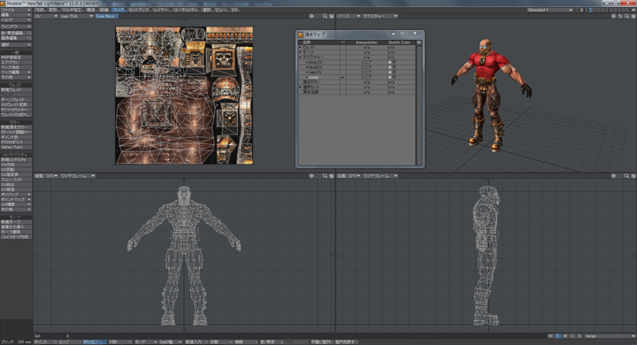The image size is (637, 345).
Task: Select the C color map mode button
Action: [x=572, y=336]
